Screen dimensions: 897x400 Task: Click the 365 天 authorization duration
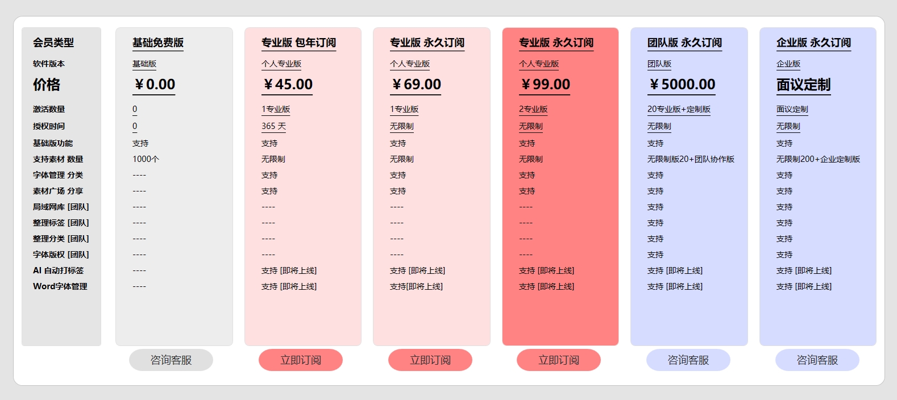[x=273, y=126]
